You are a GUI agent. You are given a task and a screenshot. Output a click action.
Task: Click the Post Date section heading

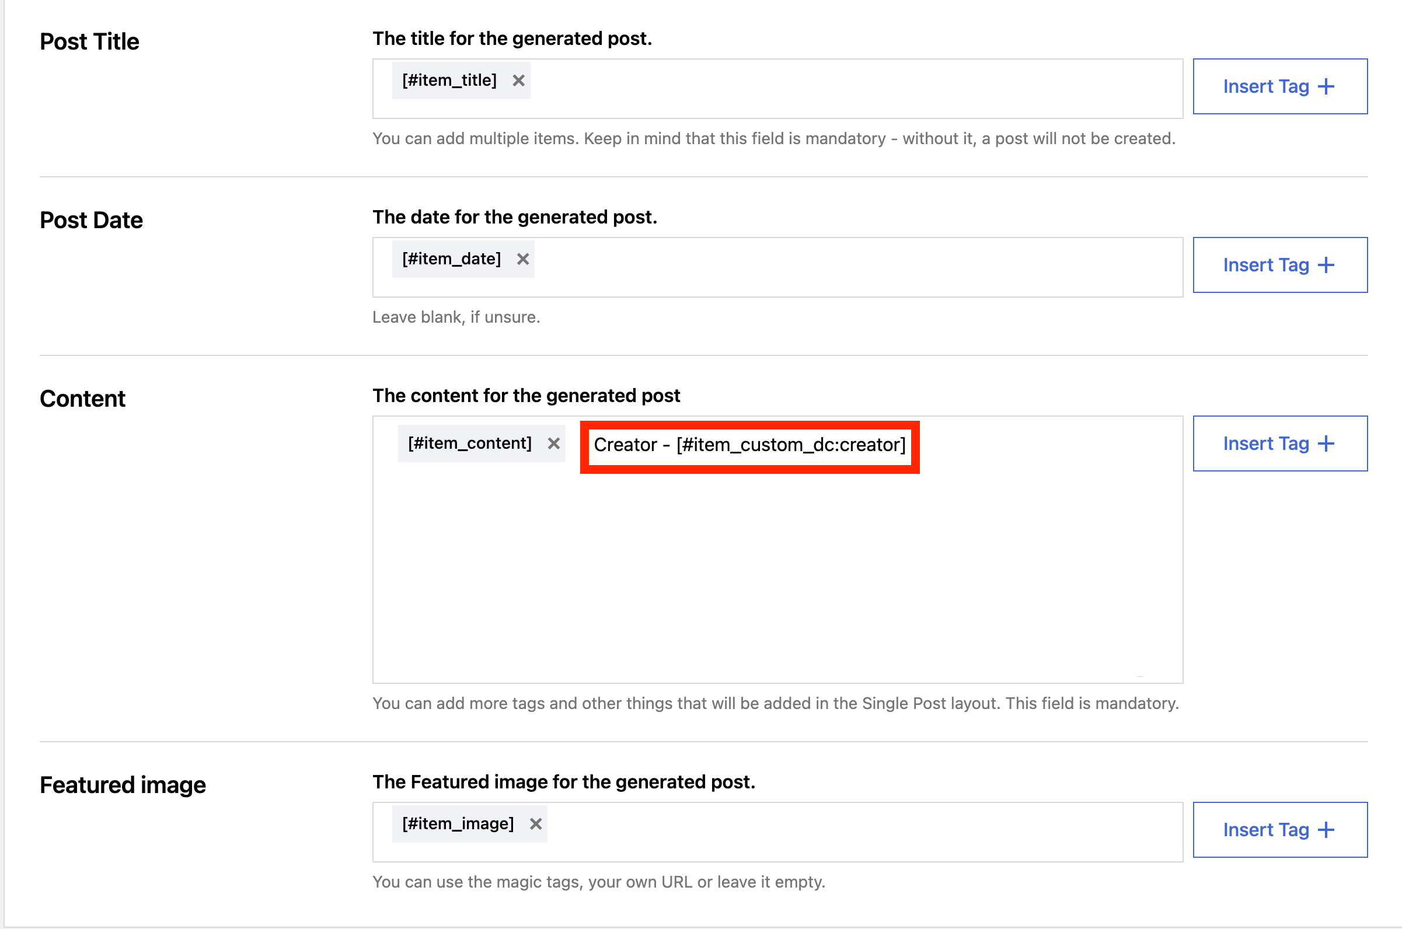[x=91, y=221]
